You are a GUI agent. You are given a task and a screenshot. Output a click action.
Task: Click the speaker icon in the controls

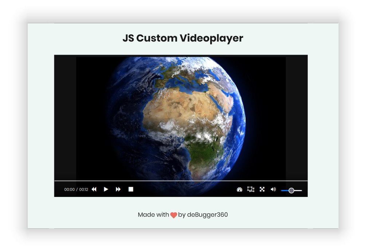coord(274,189)
